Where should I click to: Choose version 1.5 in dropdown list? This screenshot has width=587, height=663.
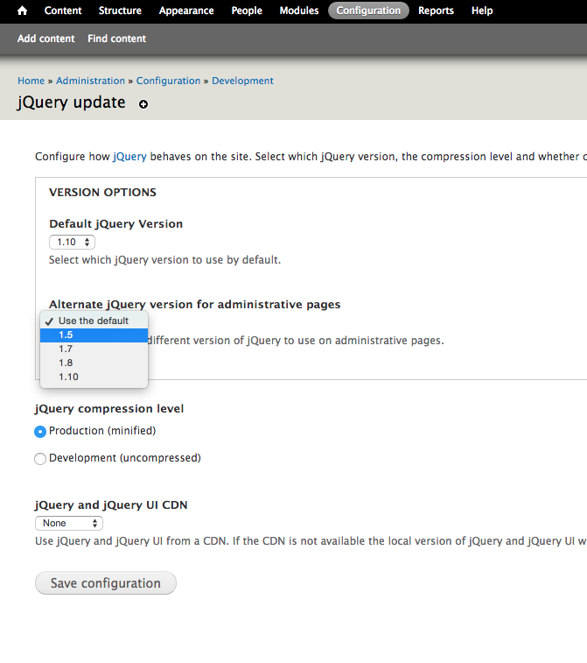pyautogui.click(x=94, y=335)
